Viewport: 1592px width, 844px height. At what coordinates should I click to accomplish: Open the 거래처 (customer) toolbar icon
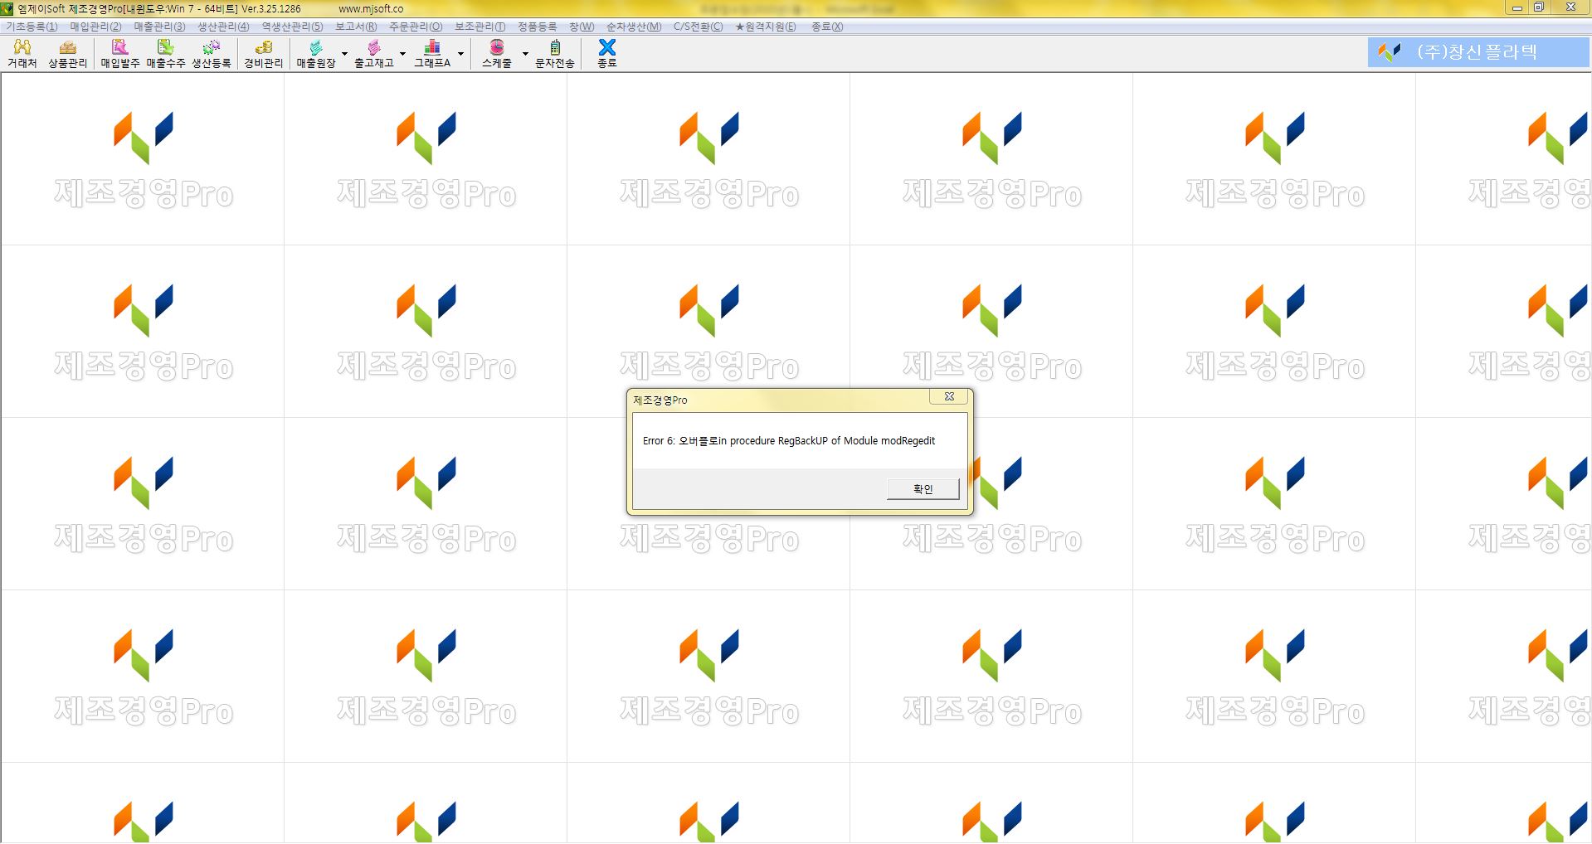[22, 54]
